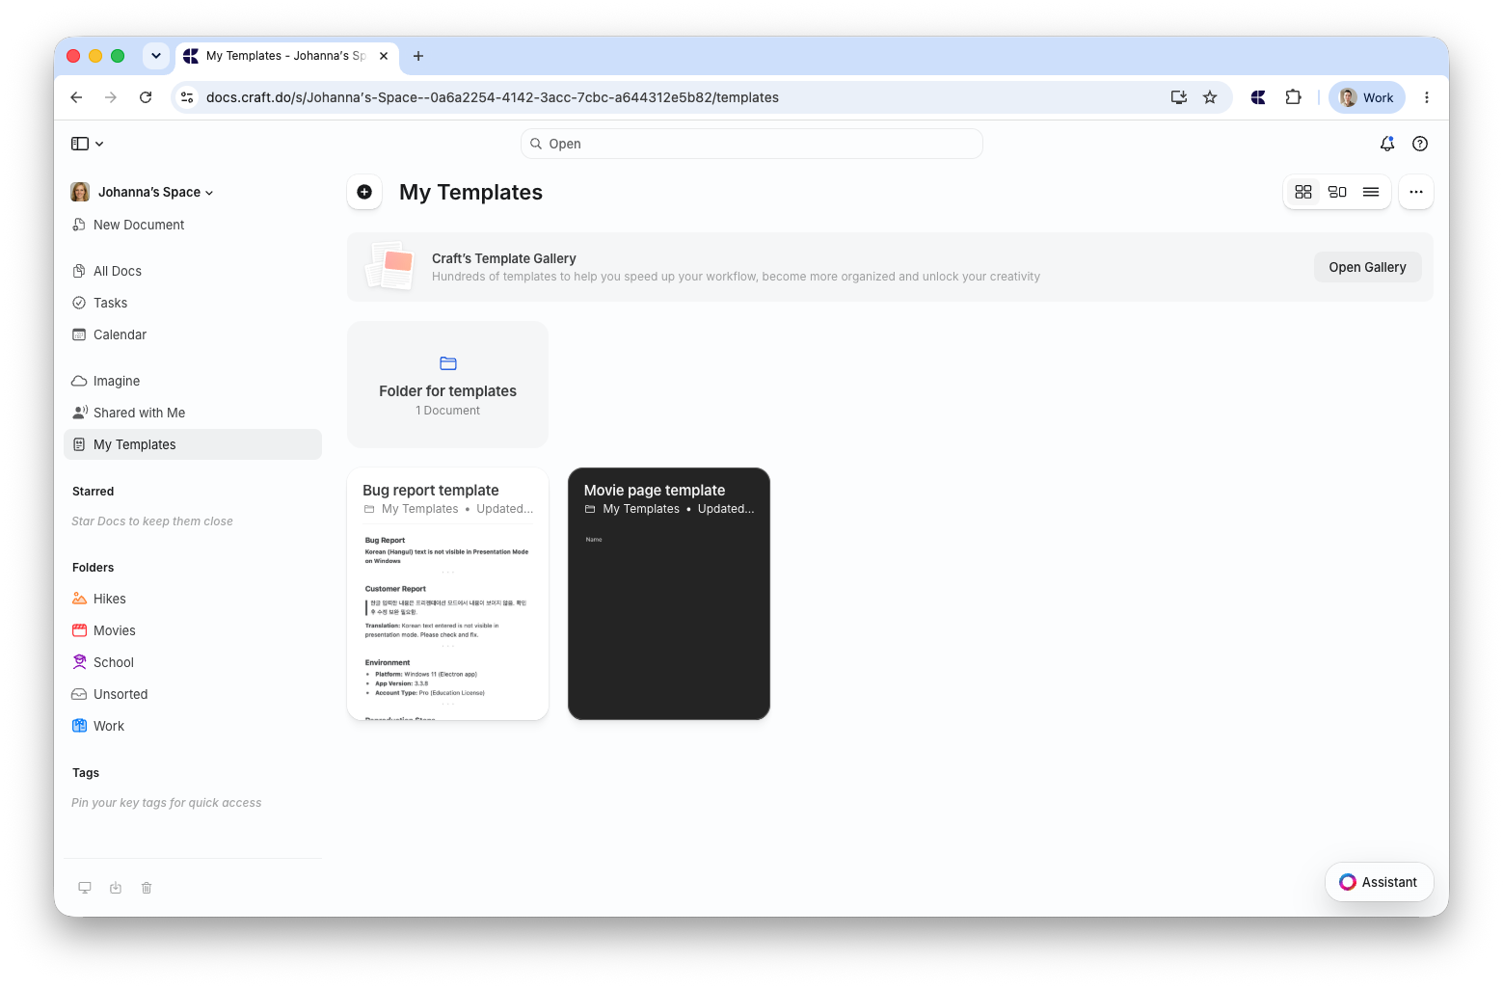This screenshot has width=1503, height=988.
Task: Open Chrome's three-dot menu
Action: 1427,97
